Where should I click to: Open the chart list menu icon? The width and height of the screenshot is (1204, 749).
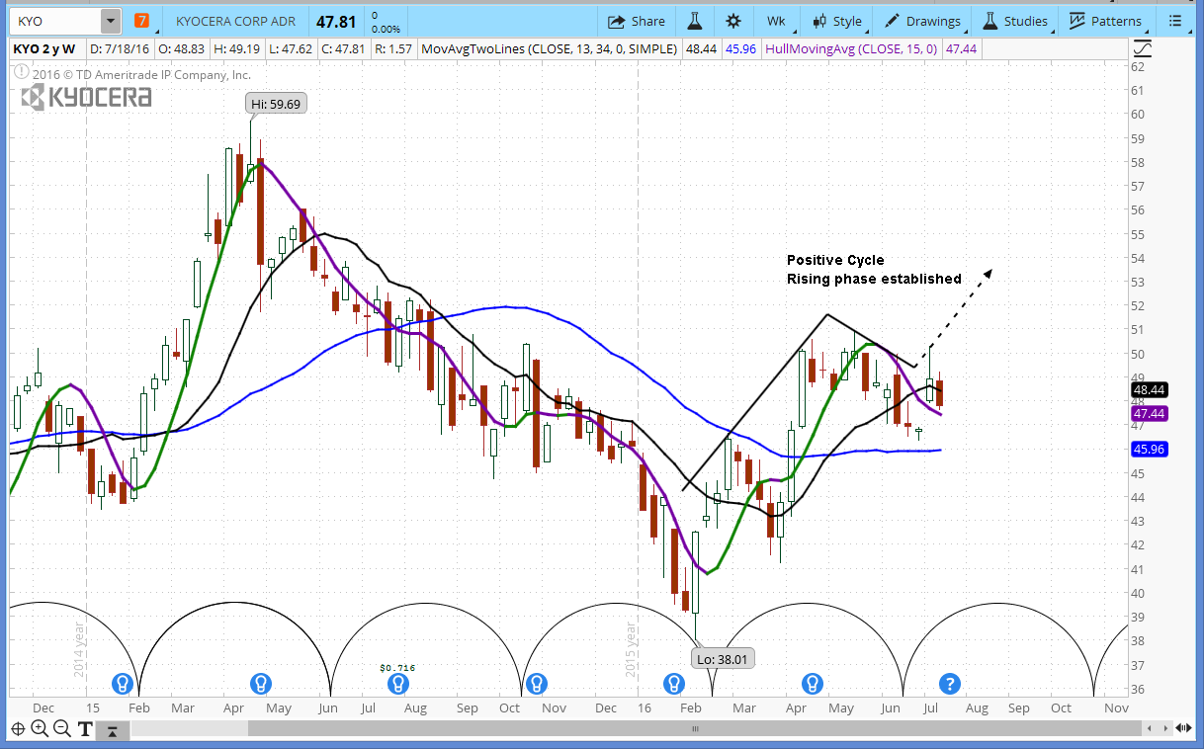coord(1174,21)
